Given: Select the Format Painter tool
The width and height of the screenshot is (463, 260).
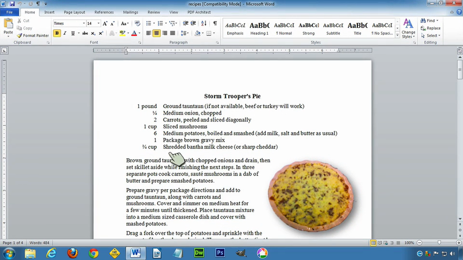Looking at the screenshot, I should pyautogui.click(x=33, y=35).
